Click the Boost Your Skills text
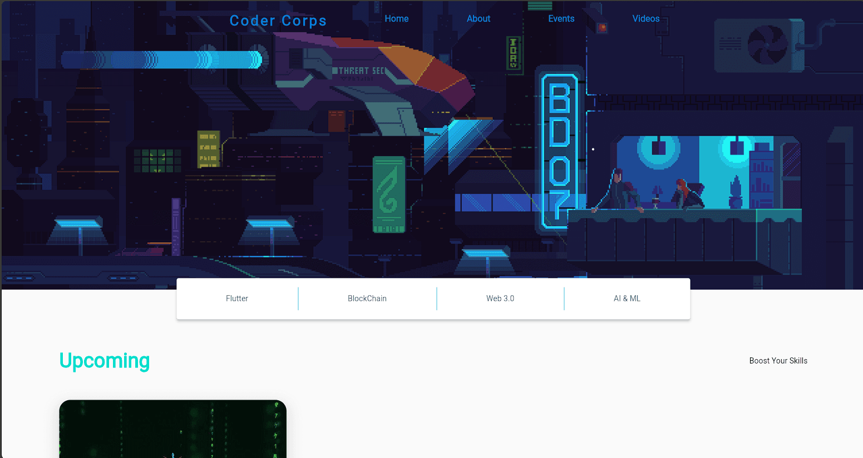The image size is (863, 458). pos(778,361)
